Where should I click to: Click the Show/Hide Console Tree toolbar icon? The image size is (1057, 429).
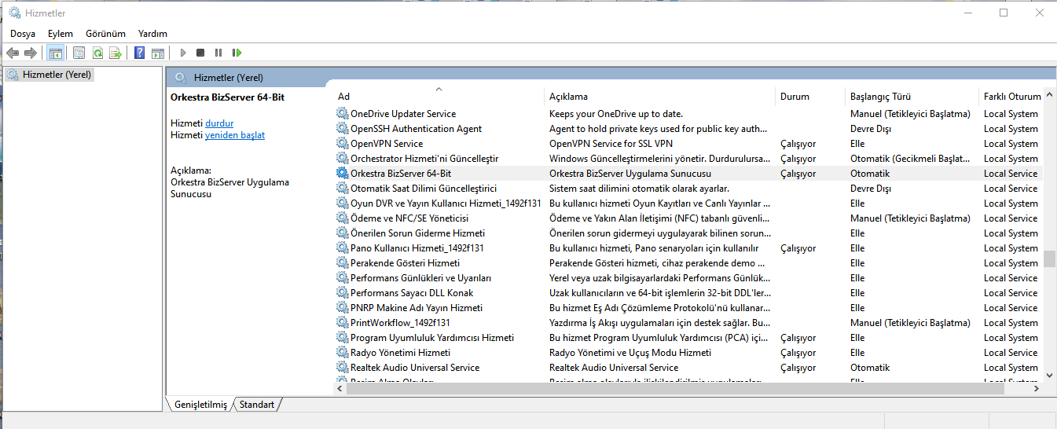pos(55,53)
